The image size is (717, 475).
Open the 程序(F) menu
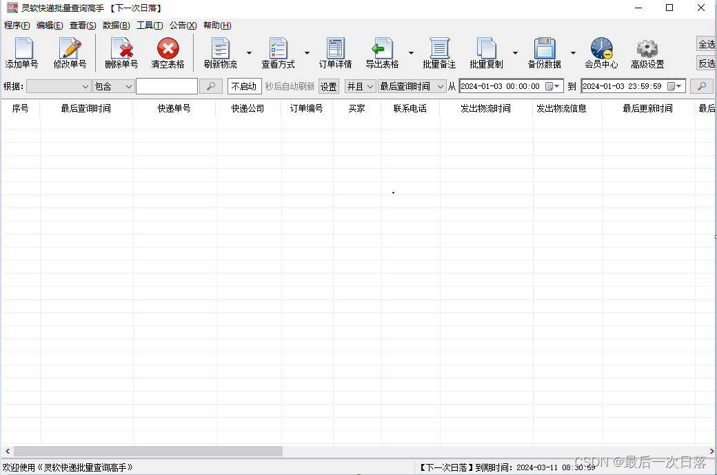click(17, 25)
